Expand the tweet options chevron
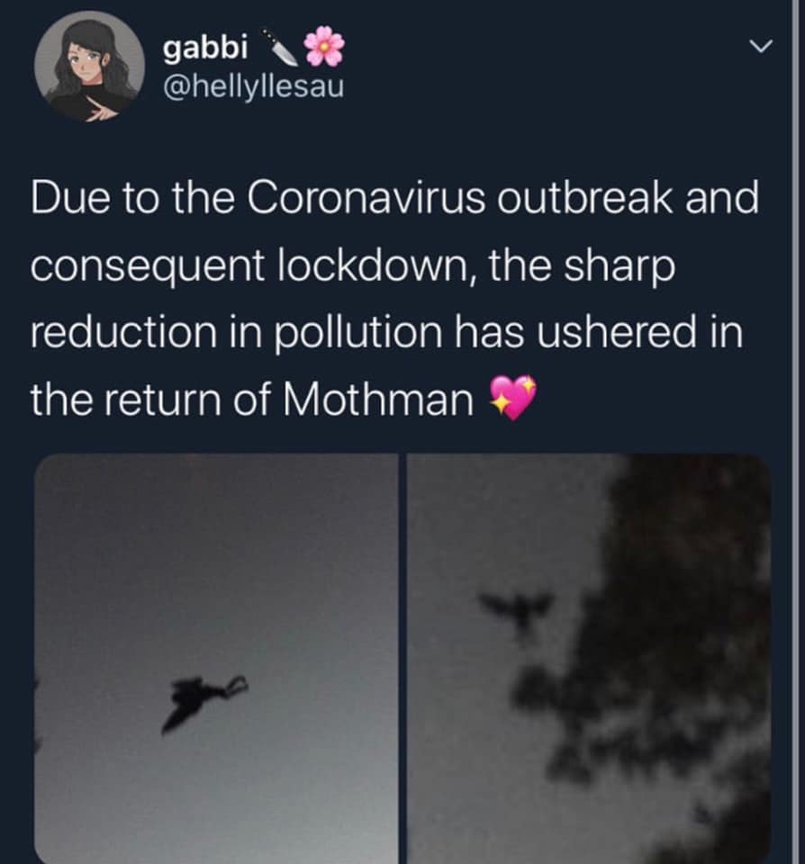The height and width of the screenshot is (864, 805). [x=764, y=44]
